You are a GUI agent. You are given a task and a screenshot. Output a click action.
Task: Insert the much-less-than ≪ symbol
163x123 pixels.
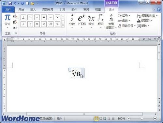coord(51,24)
